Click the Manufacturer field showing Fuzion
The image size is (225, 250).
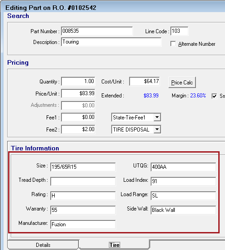point(83,224)
